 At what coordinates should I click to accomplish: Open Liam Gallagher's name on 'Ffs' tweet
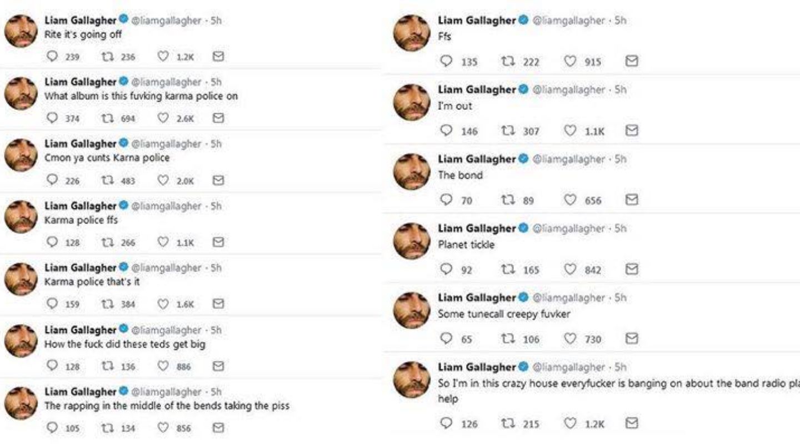pyautogui.click(x=477, y=21)
